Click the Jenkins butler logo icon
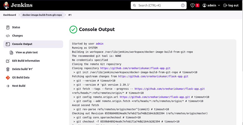 click(x=6, y=5)
